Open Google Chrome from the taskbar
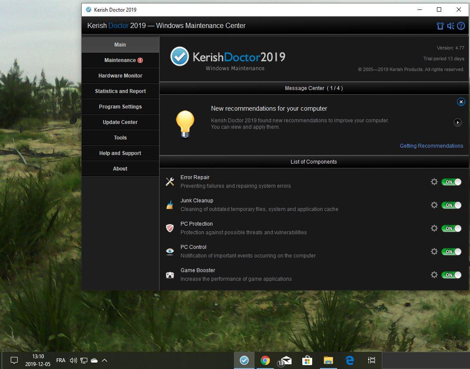470x369 pixels. click(x=265, y=360)
